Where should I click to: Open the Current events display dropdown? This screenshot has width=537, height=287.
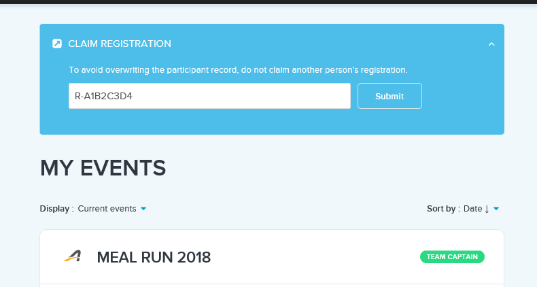coord(107,209)
